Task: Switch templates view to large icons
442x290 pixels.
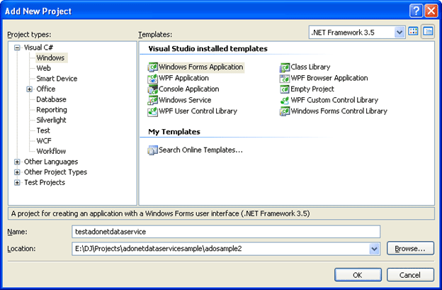Action: pos(414,32)
